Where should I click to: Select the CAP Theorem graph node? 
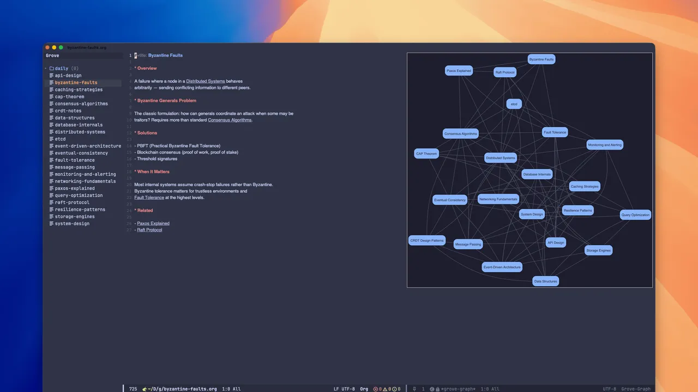point(426,154)
